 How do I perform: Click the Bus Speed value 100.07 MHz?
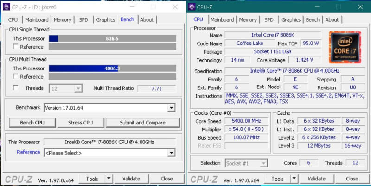click(x=246, y=137)
